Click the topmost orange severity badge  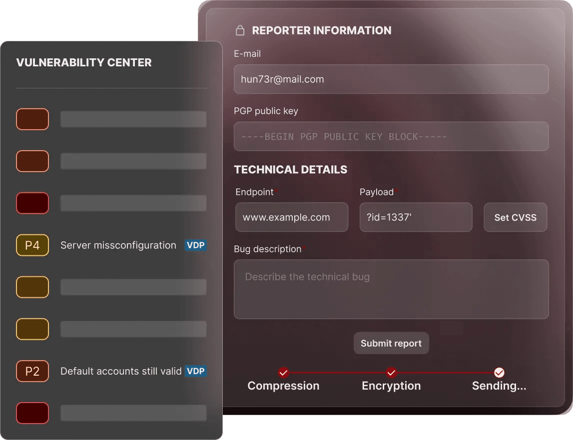point(32,119)
